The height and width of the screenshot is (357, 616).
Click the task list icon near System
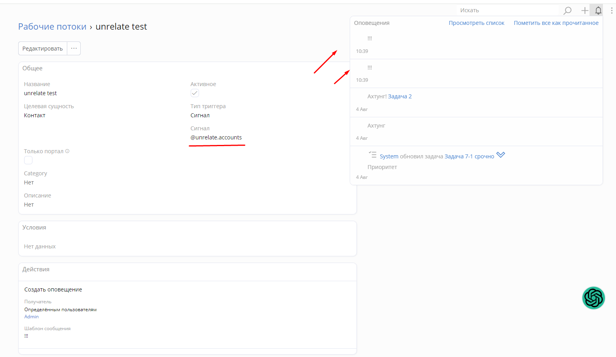pos(372,154)
